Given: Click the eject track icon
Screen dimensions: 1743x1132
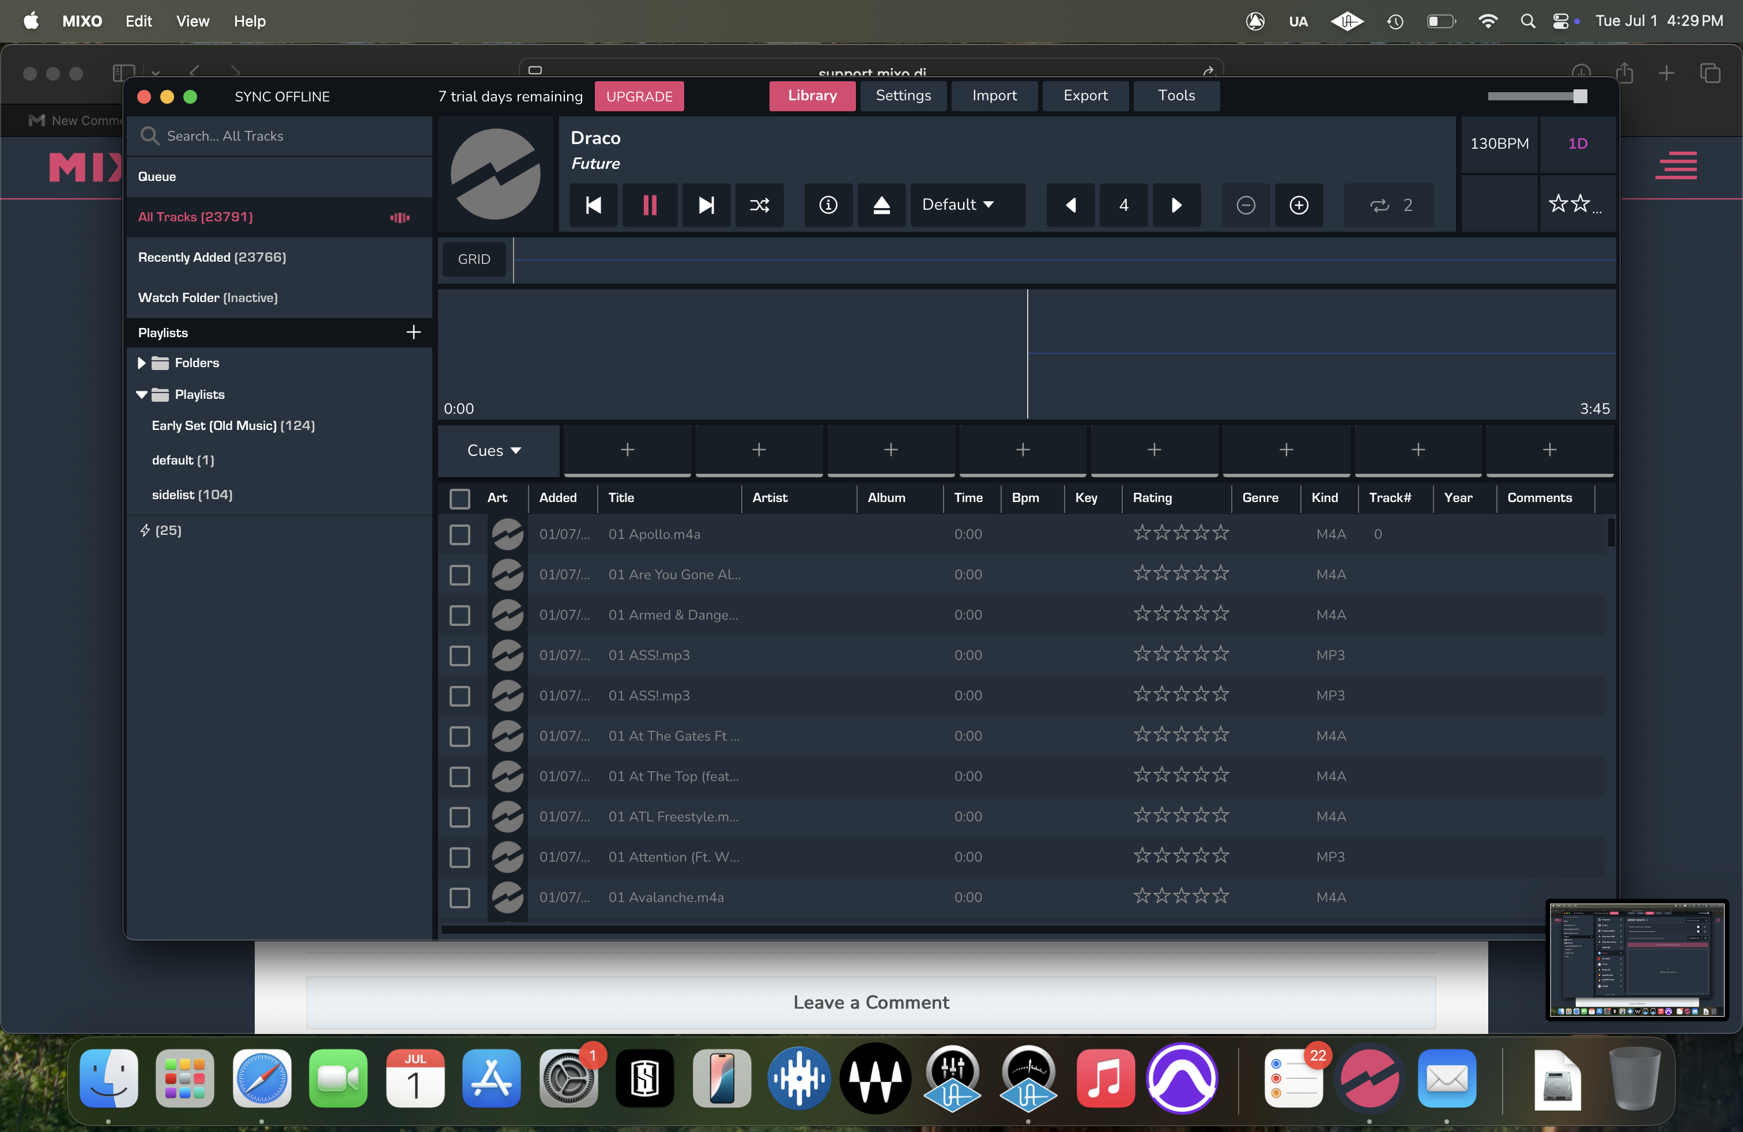Looking at the screenshot, I should click(881, 205).
